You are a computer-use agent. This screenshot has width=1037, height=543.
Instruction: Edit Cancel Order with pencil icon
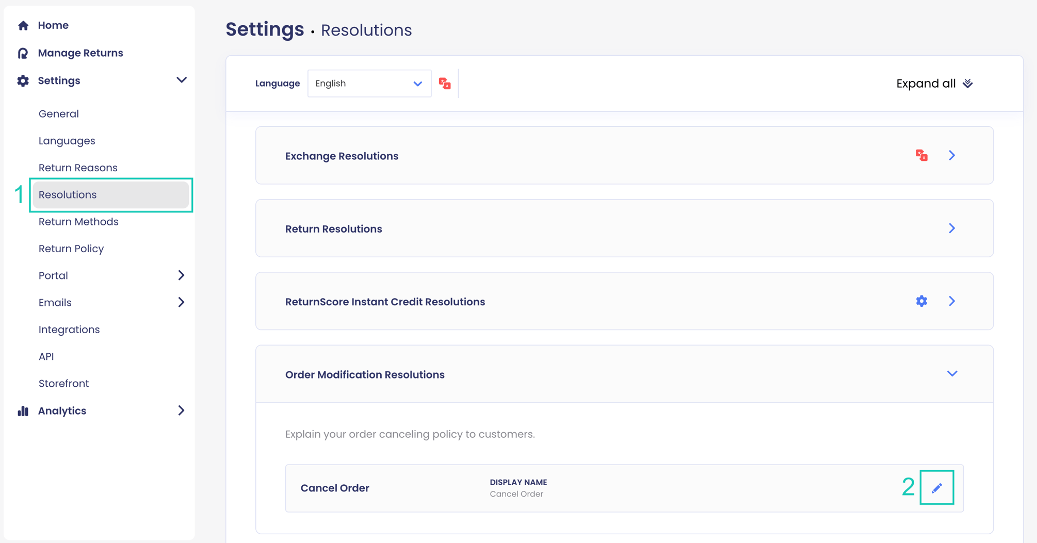coord(937,488)
